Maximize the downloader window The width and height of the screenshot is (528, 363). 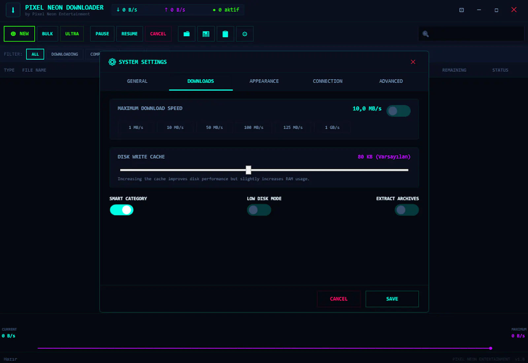(x=496, y=10)
